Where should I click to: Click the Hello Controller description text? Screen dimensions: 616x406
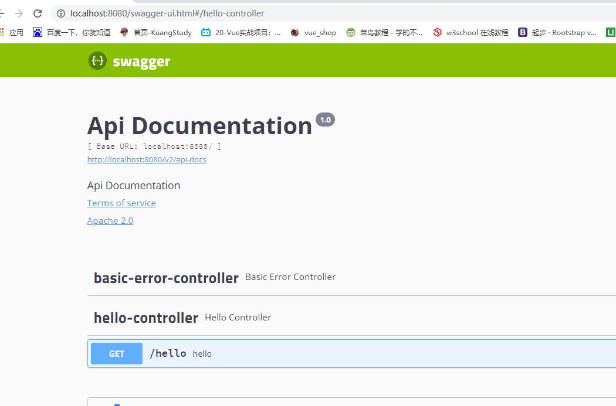238,318
